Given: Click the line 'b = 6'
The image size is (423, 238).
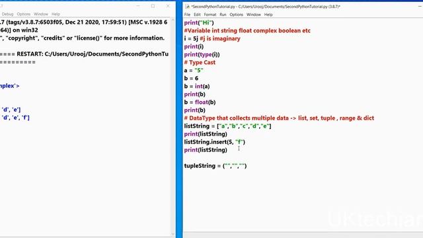Looking at the screenshot, I should (191, 78).
